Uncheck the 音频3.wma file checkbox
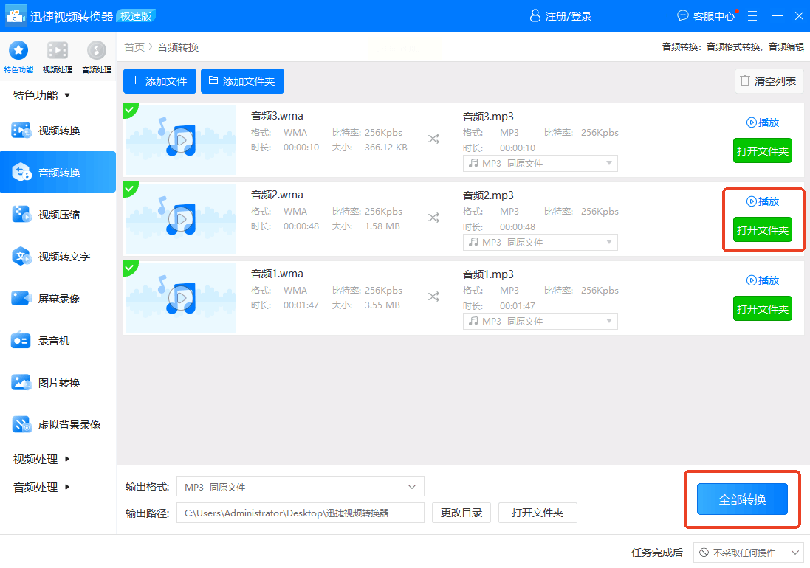The width and height of the screenshot is (810, 568). [x=129, y=109]
